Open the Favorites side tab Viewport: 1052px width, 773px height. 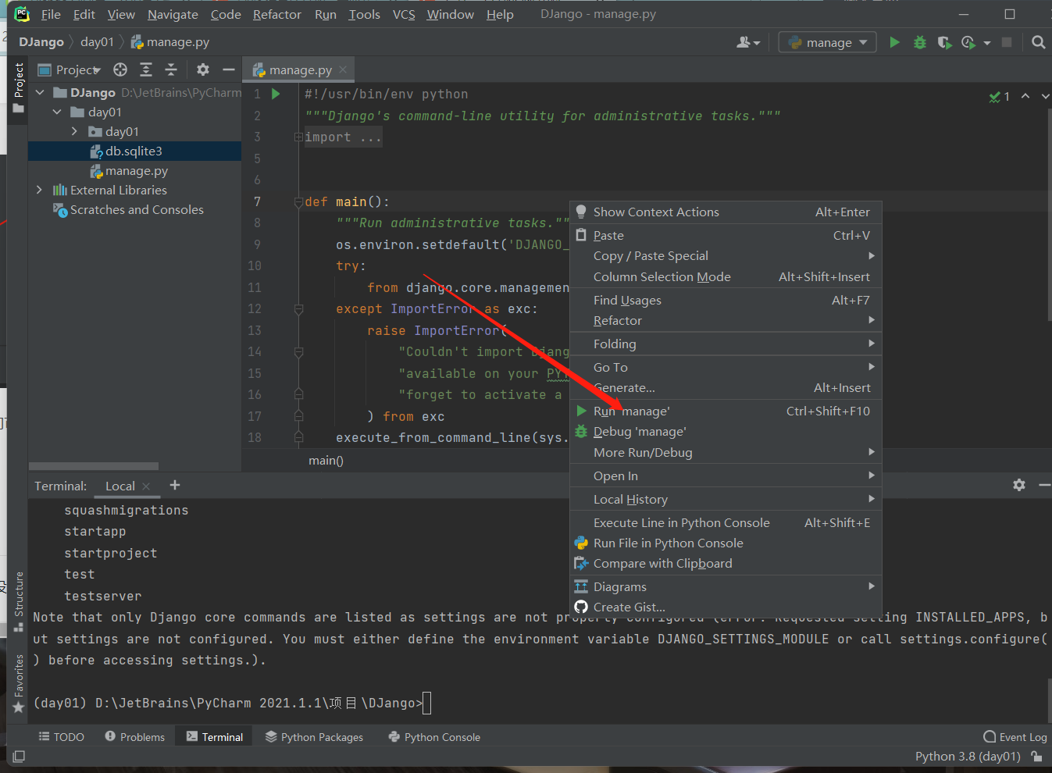[x=19, y=684]
